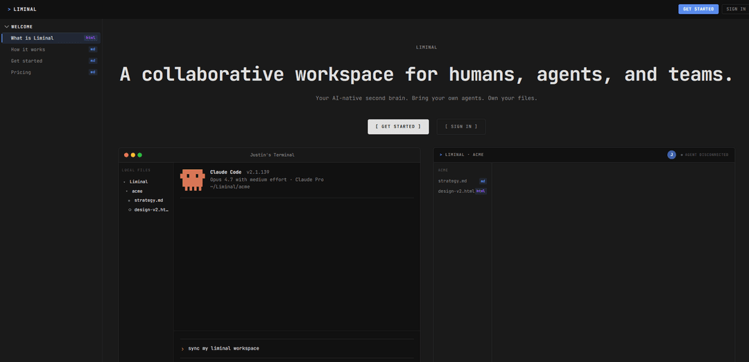Open the How it works page

point(51,49)
